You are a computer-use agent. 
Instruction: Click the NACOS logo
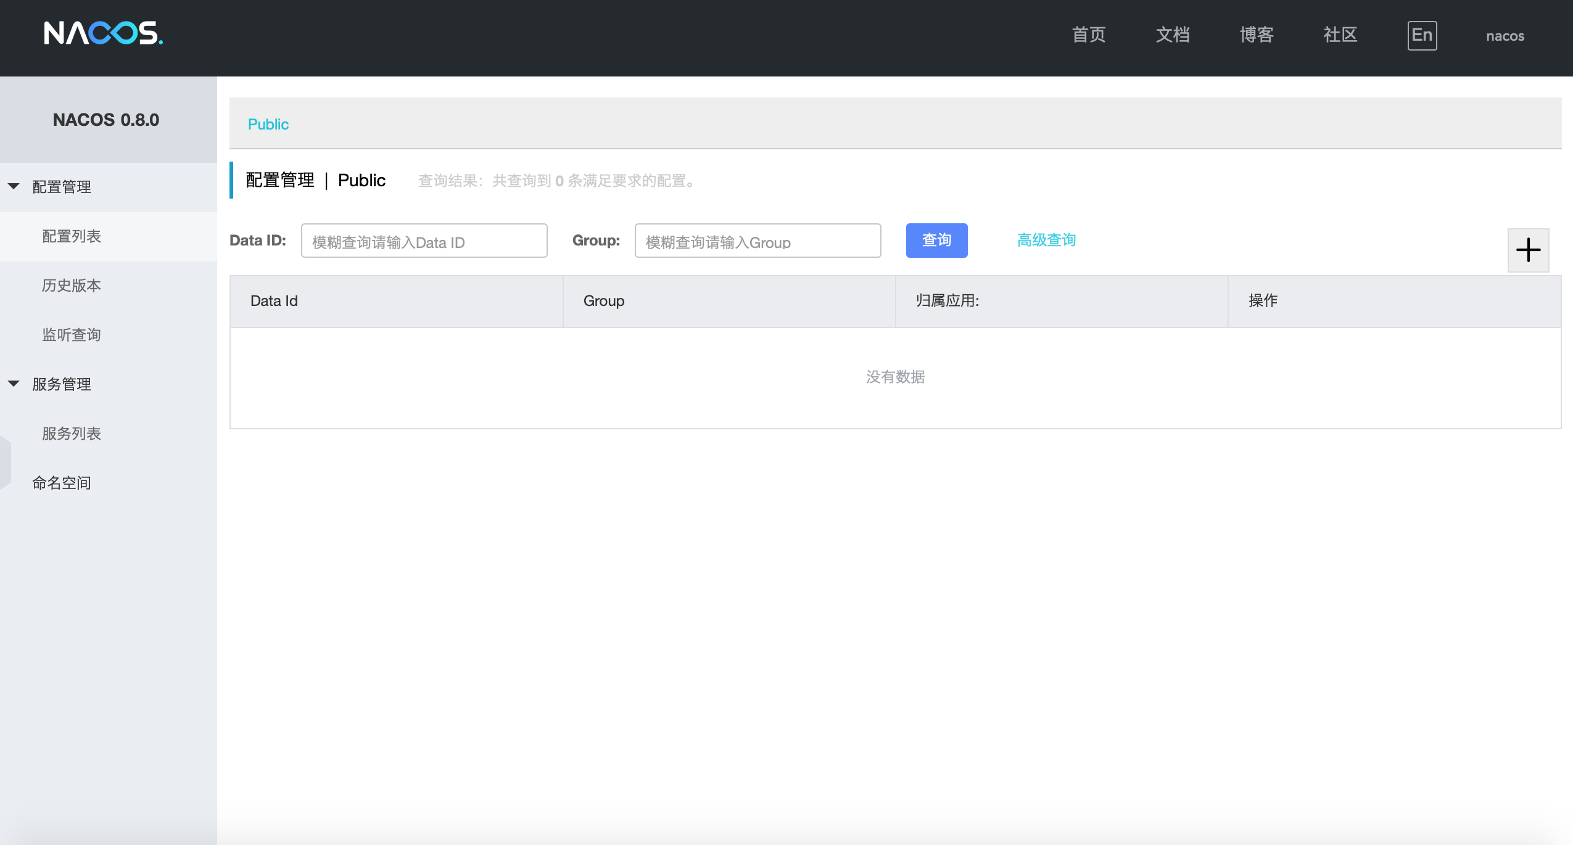[102, 34]
